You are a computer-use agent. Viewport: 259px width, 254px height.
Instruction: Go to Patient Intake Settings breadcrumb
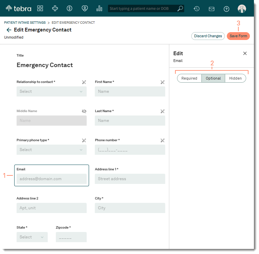click(25, 22)
